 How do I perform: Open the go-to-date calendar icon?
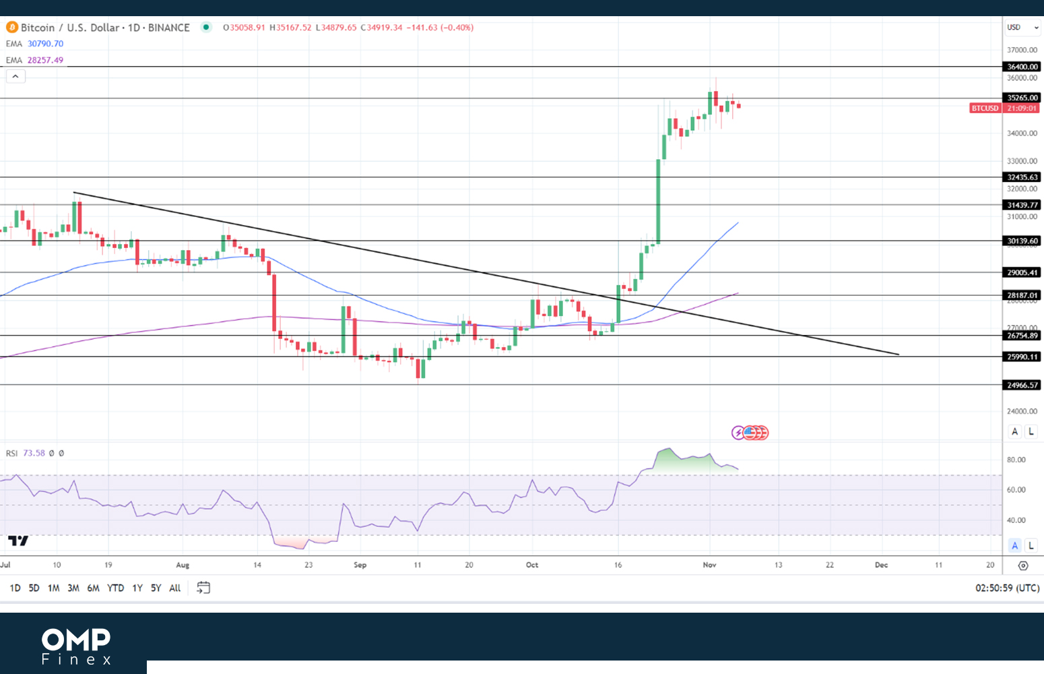[203, 588]
